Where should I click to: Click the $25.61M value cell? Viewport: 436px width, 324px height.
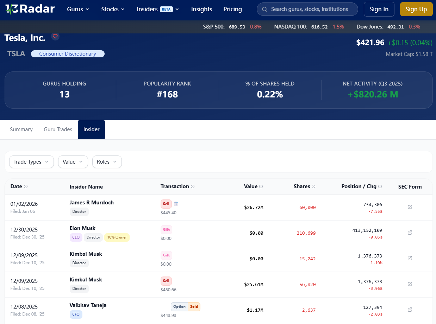click(x=254, y=284)
